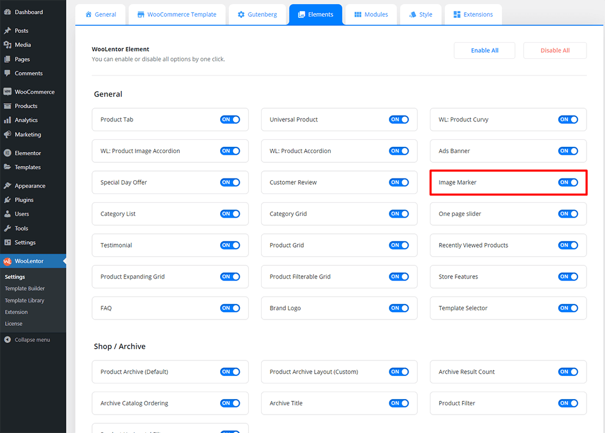
Task: Click the store icon on WooCommerce Template tab
Action: pos(141,14)
